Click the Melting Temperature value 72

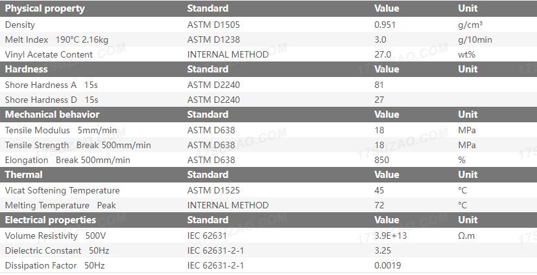379,205
